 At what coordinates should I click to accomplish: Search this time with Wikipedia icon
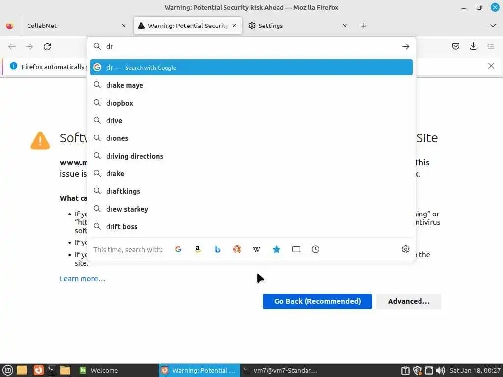pos(256,249)
